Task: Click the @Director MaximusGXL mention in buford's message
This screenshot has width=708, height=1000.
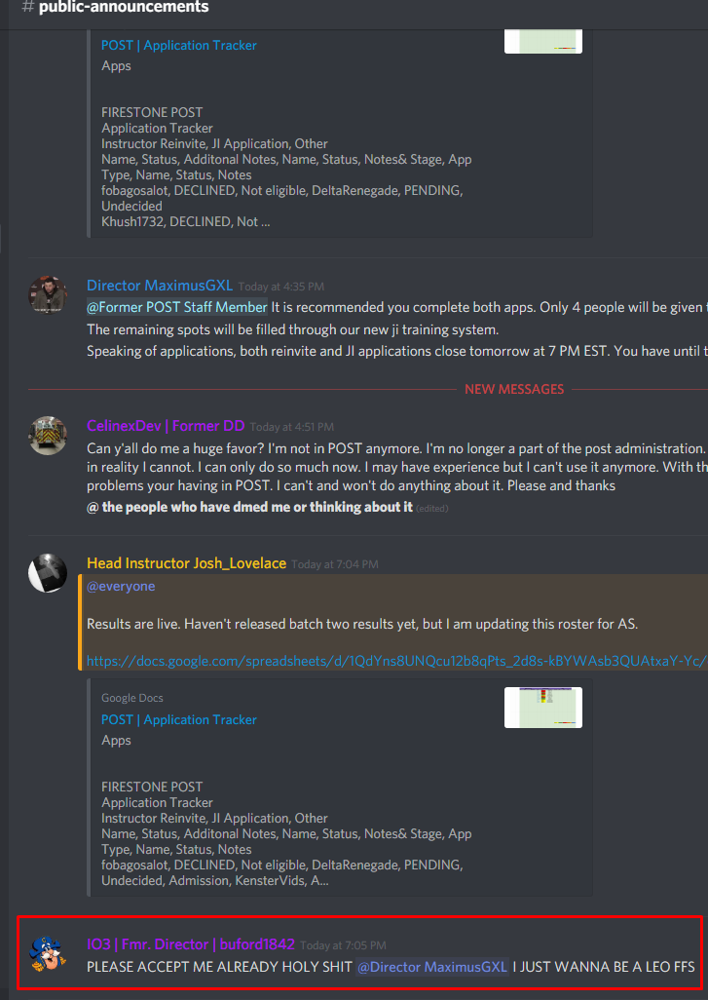Action: click(x=432, y=967)
